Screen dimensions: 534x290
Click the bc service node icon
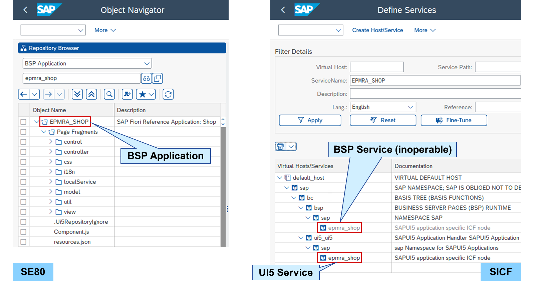coord(302,198)
